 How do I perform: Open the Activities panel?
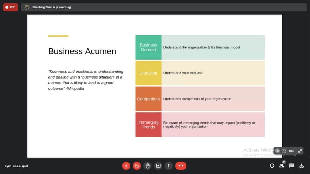[x=302, y=166]
